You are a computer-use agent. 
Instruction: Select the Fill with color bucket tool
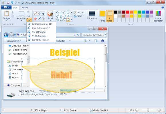point(39,13)
